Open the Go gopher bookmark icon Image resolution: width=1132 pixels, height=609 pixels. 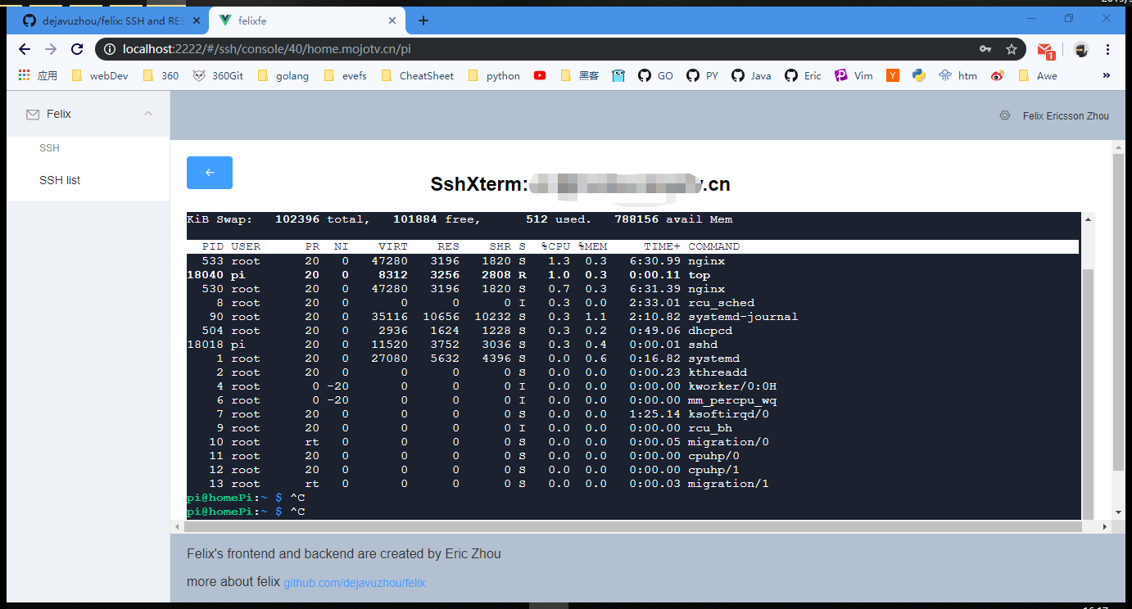618,75
